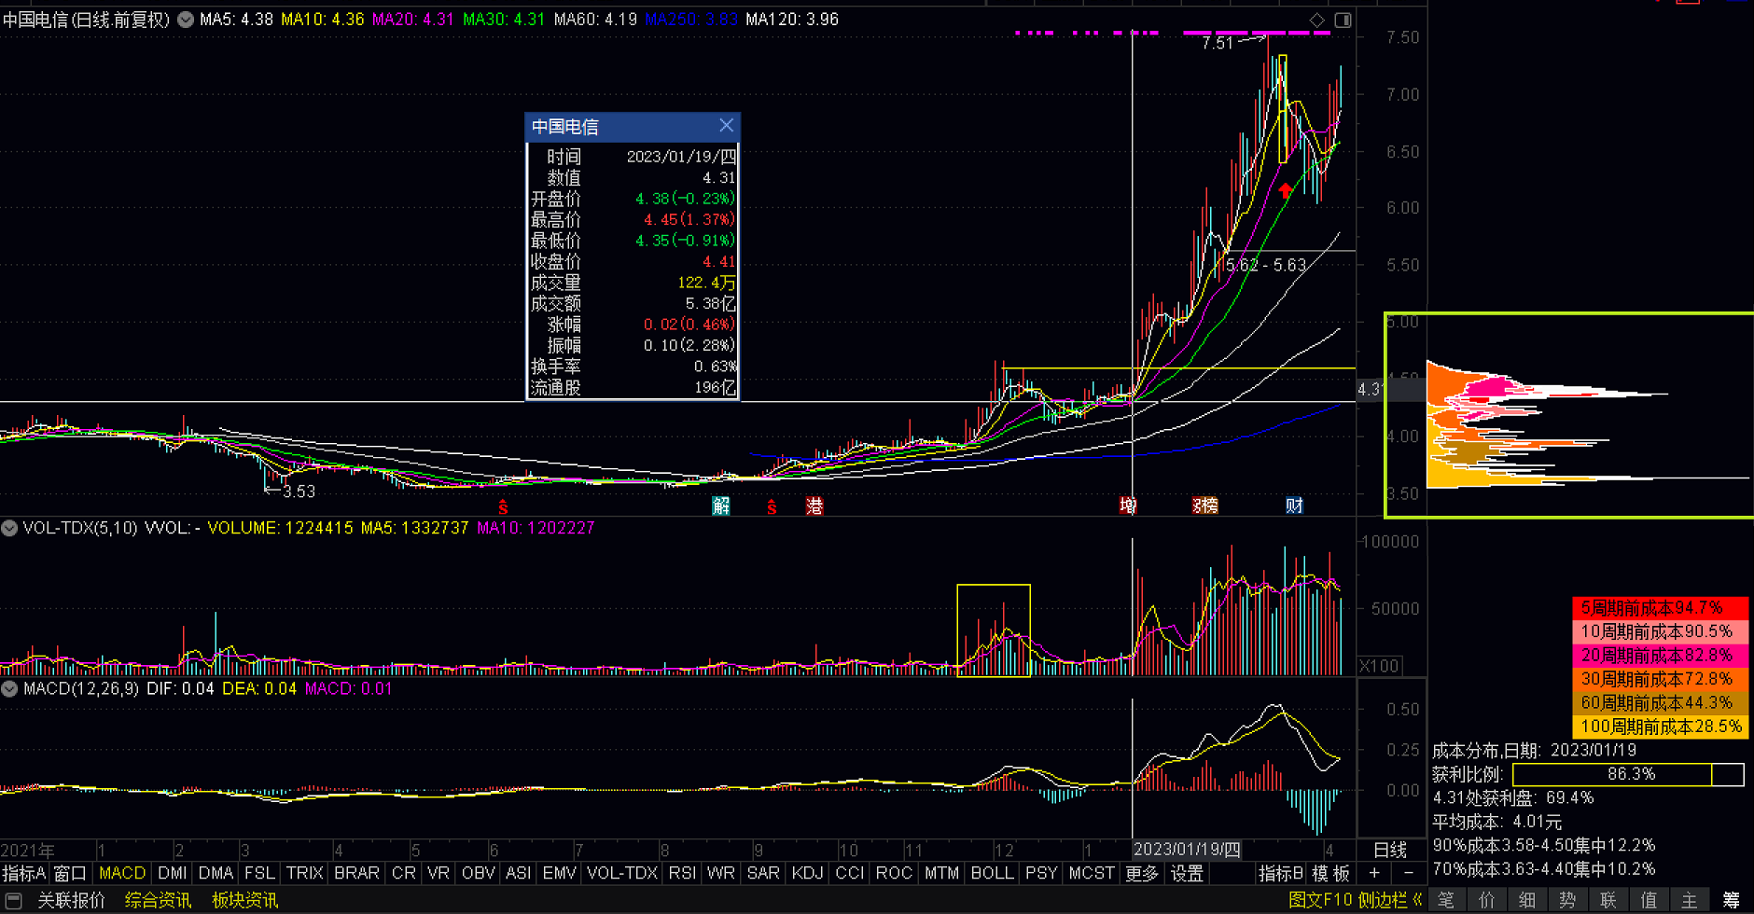Open 板块资讯 tab
Screen dimensions: 1754x914
point(244,900)
